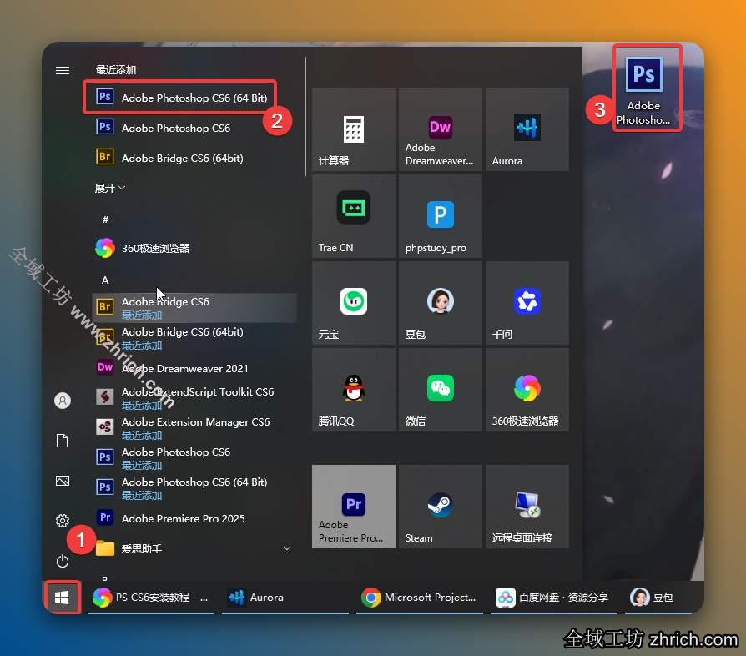The image size is (746, 656).
Task: Open the Adobe Dreamweaver tile
Action: click(x=440, y=129)
